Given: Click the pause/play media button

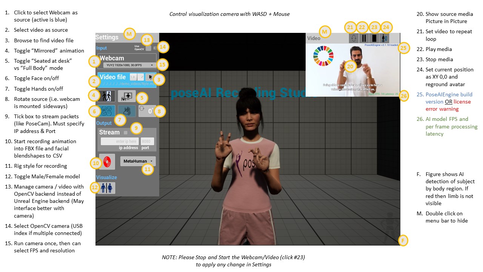Looking at the screenshot, I should [364, 38].
